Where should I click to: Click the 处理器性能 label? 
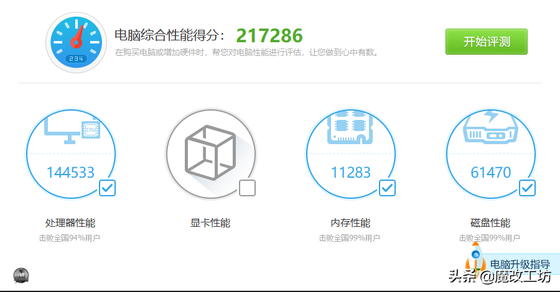pos(70,223)
